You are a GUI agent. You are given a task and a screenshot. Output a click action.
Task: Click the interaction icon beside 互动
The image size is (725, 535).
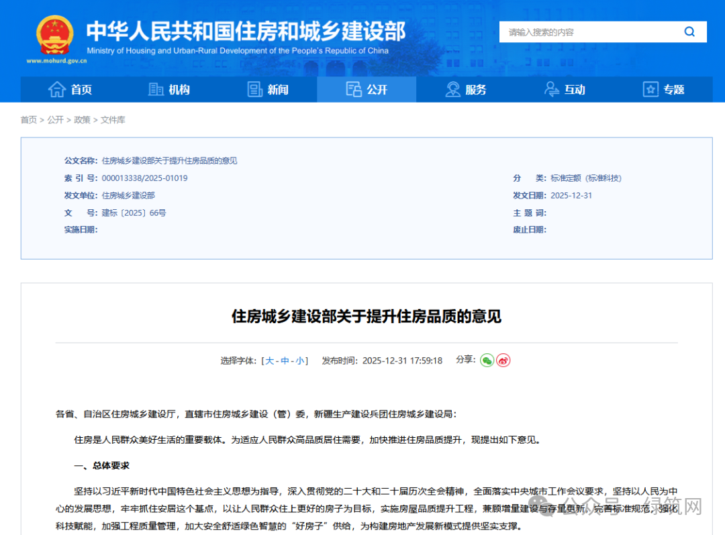551,89
